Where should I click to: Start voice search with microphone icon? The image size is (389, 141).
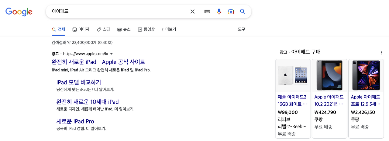(219, 11)
